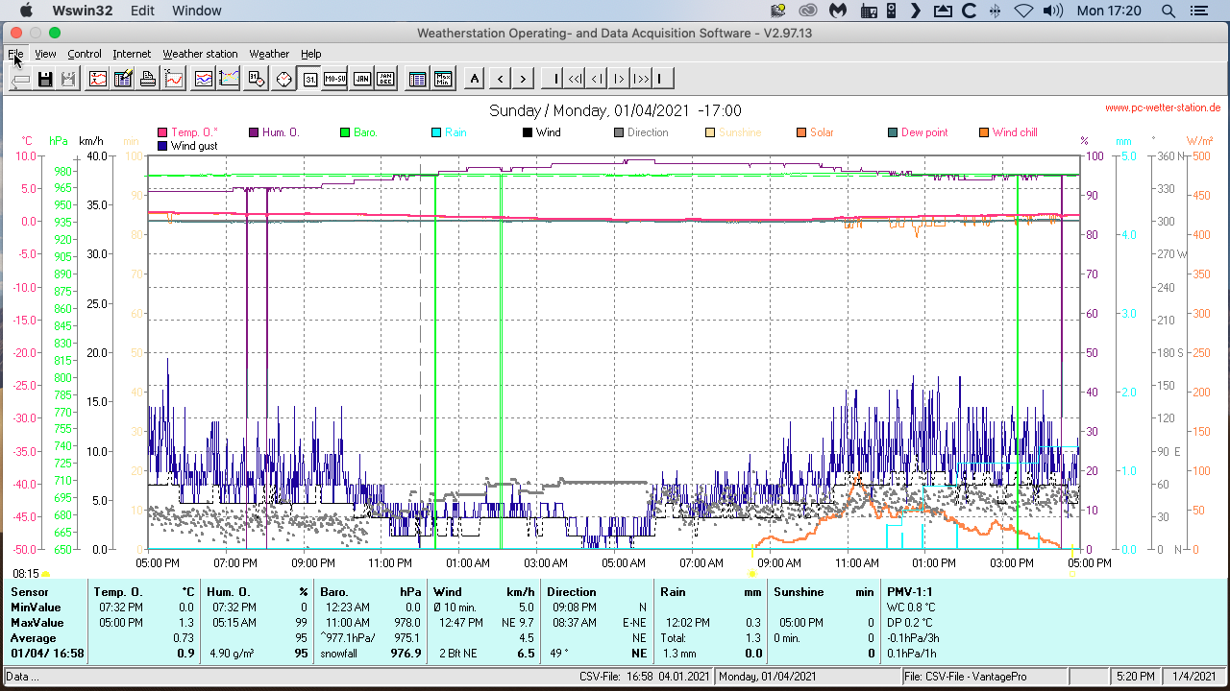Open the blue data table icon

(417, 79)
